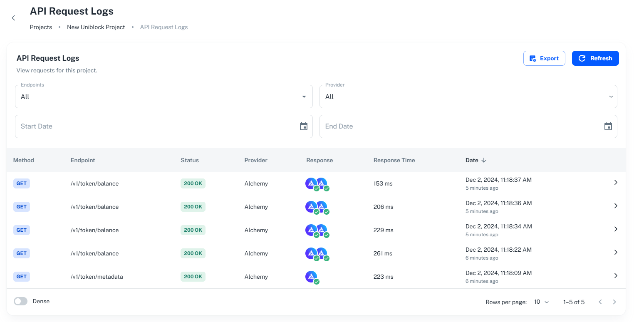Click first Alchemy response icon in 206 ms row

click(311, 207)
